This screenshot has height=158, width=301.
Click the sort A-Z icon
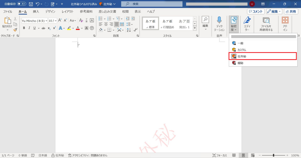(x=129, y=30)
